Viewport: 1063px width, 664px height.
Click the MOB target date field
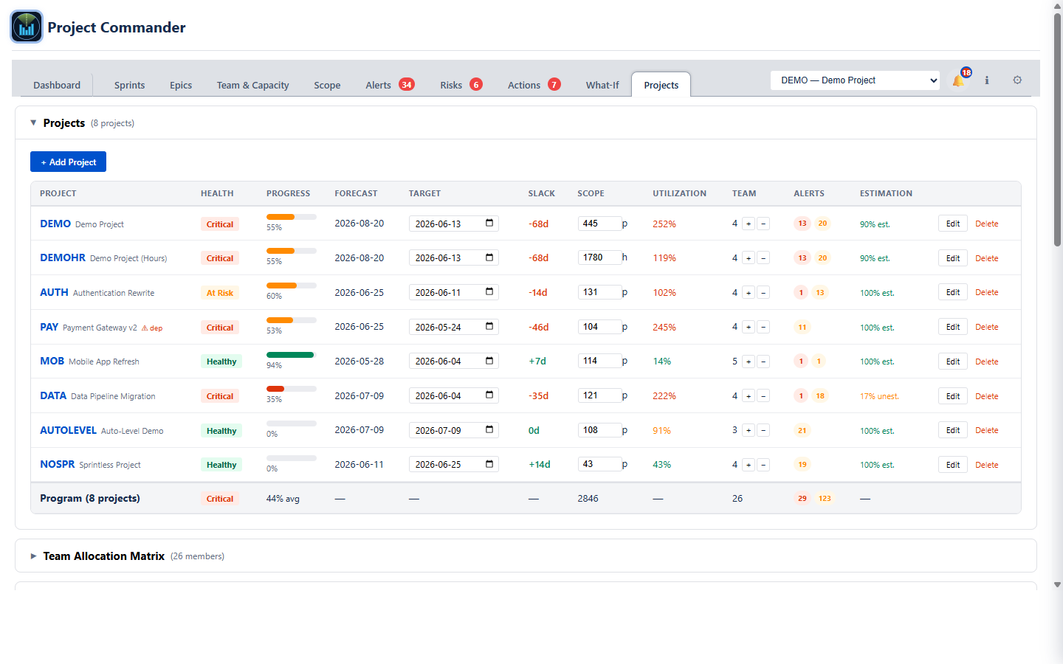pyautogui.click(x=453, y=362)
